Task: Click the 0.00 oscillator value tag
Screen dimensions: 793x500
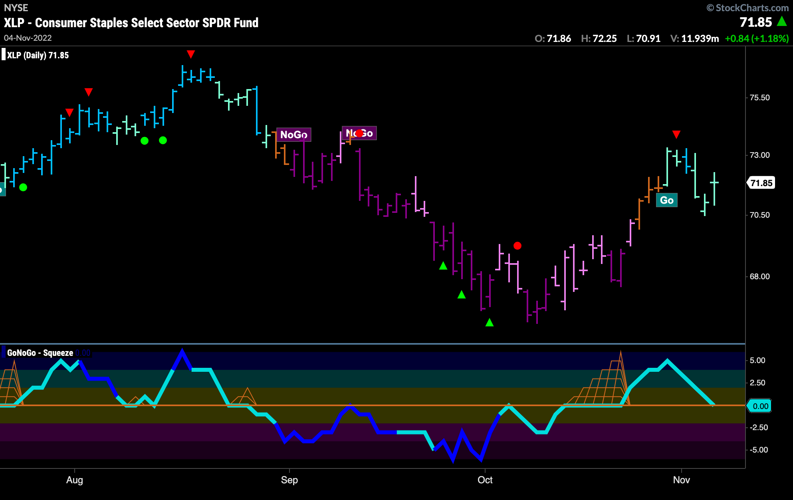Action: (x=760, y=406)
